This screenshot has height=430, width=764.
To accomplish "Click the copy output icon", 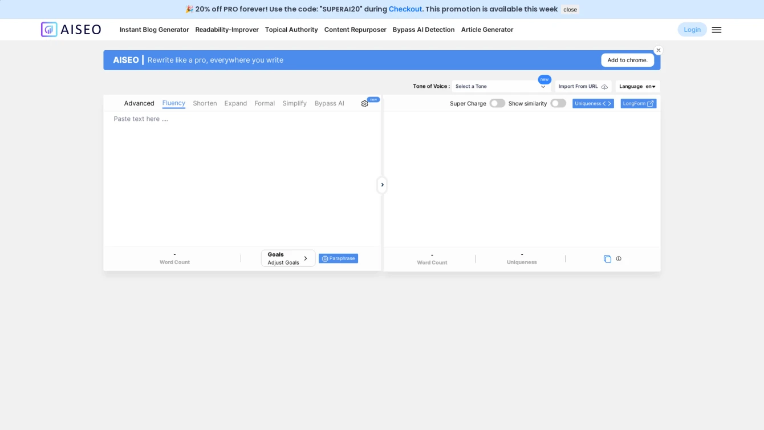I will coord(607,259).
